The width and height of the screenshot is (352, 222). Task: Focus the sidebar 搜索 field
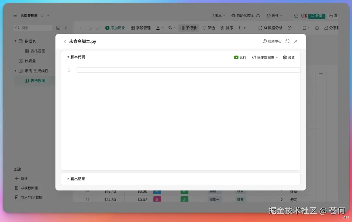point(33,28)
